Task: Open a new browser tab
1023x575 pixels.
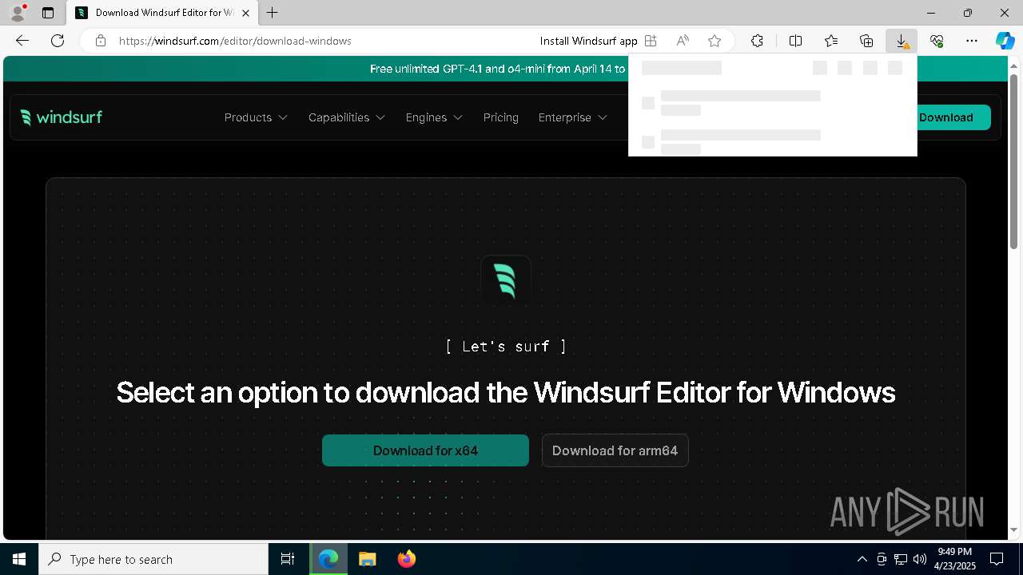Action: click(x=273, y=13)
